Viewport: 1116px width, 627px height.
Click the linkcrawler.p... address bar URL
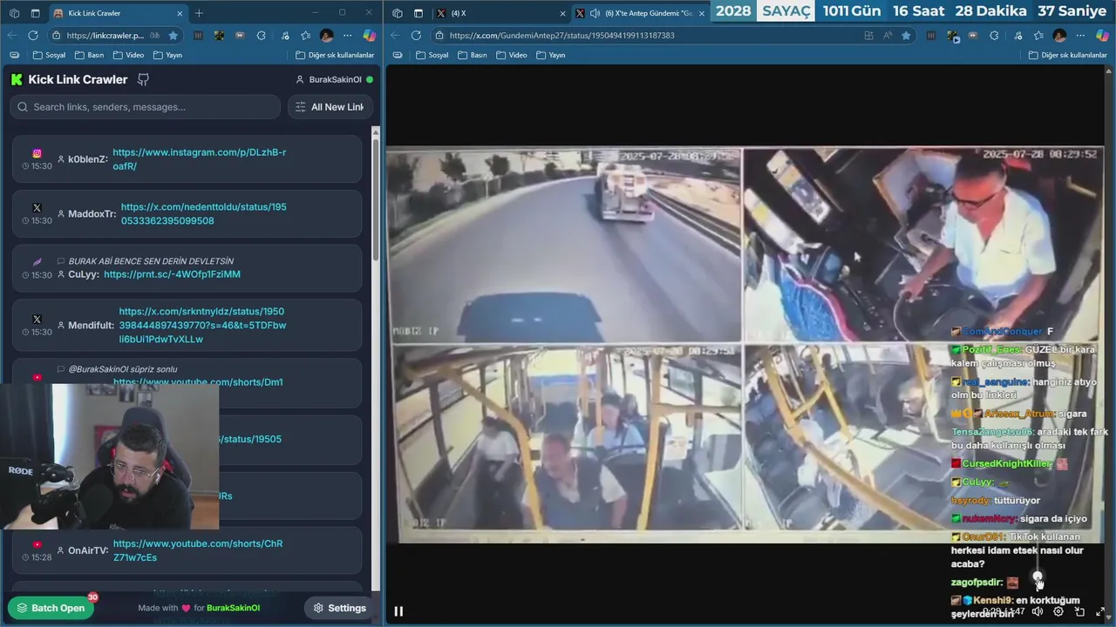coord(105,36)
